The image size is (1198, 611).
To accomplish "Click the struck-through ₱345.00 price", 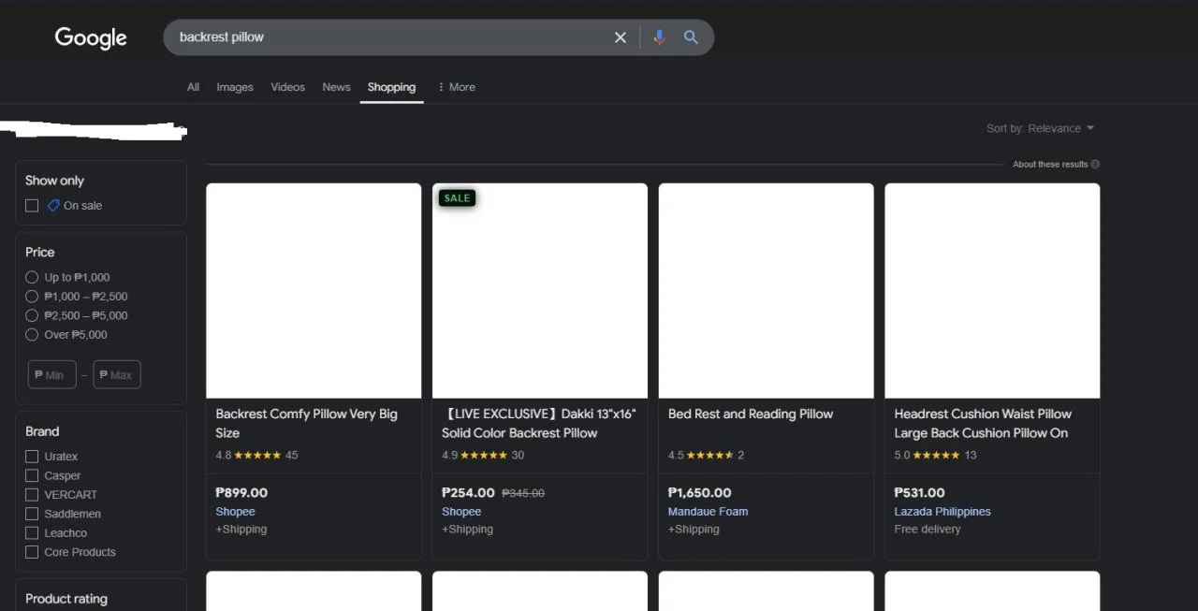I will point(523,493).
